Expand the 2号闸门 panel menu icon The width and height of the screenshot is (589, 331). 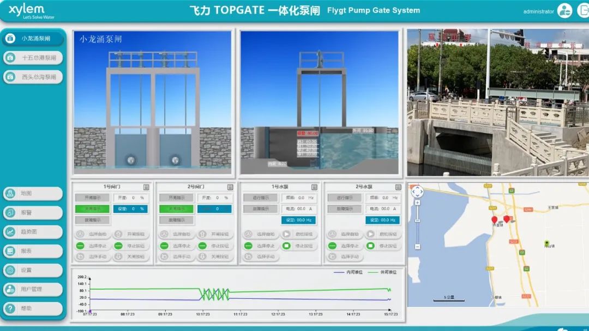(230, 187)
